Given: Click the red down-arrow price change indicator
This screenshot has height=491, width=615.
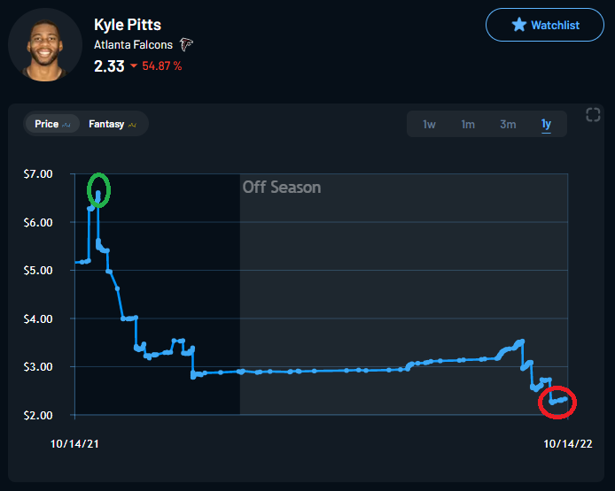Looking at the screenshot, I should click(x=133, y=66).
